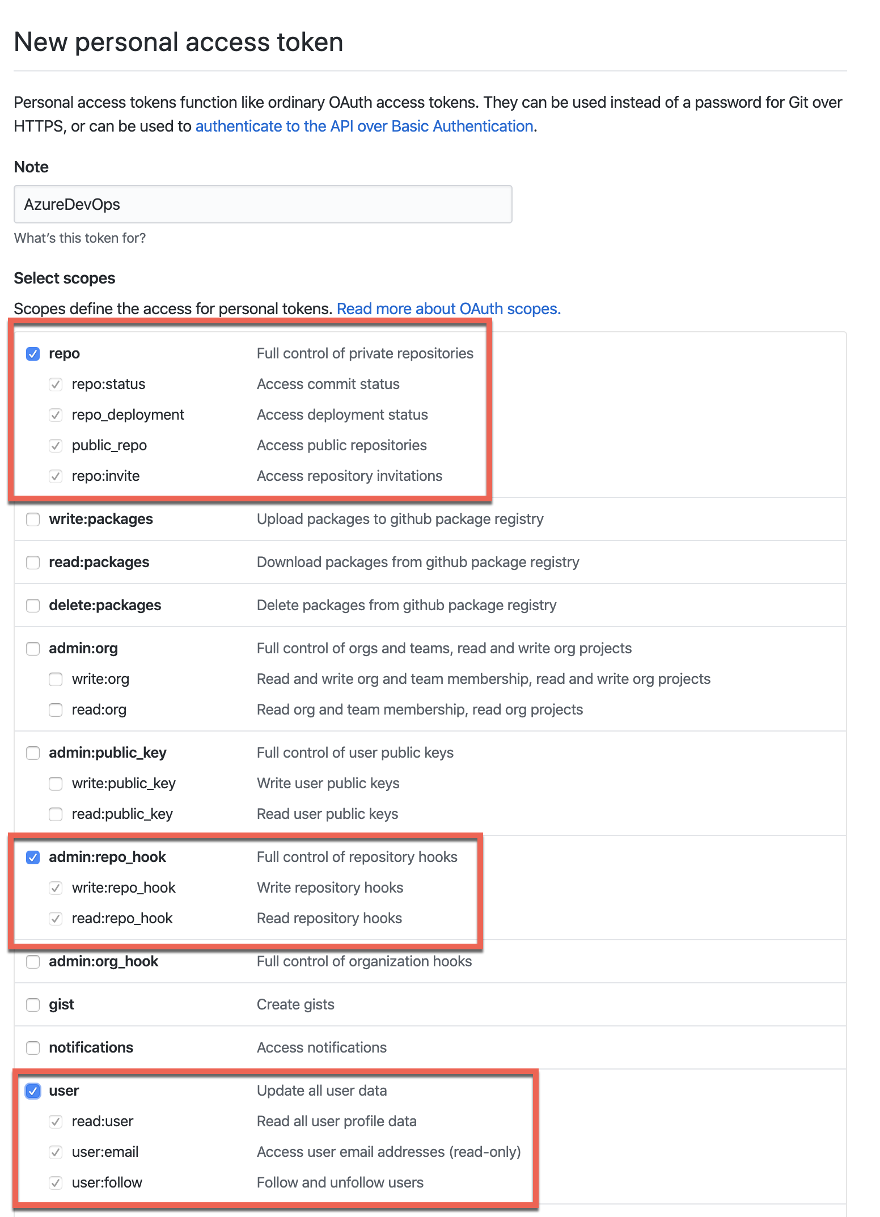Image resolution: width=880 pixels, height=1217 pixels.
Task: Uncheck the admin:repo_hook scope
Action: click(x=33, y=857)
